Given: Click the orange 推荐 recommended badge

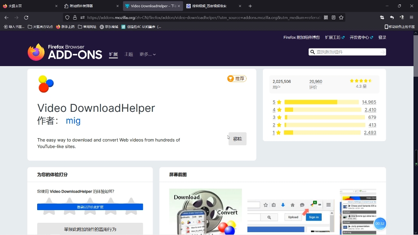Looking at the screenshot, I should [236, 78].
